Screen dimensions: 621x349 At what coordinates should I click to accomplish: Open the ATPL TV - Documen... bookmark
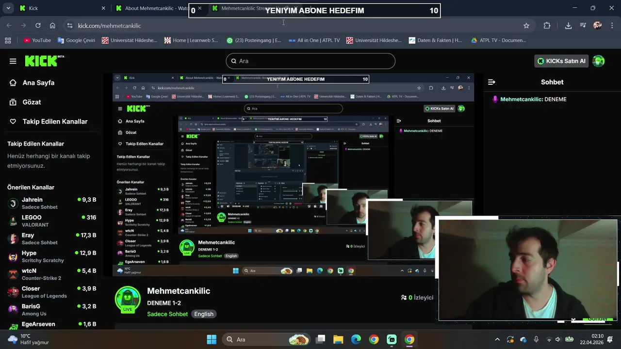pyautogui.click(x=498, y=40)
